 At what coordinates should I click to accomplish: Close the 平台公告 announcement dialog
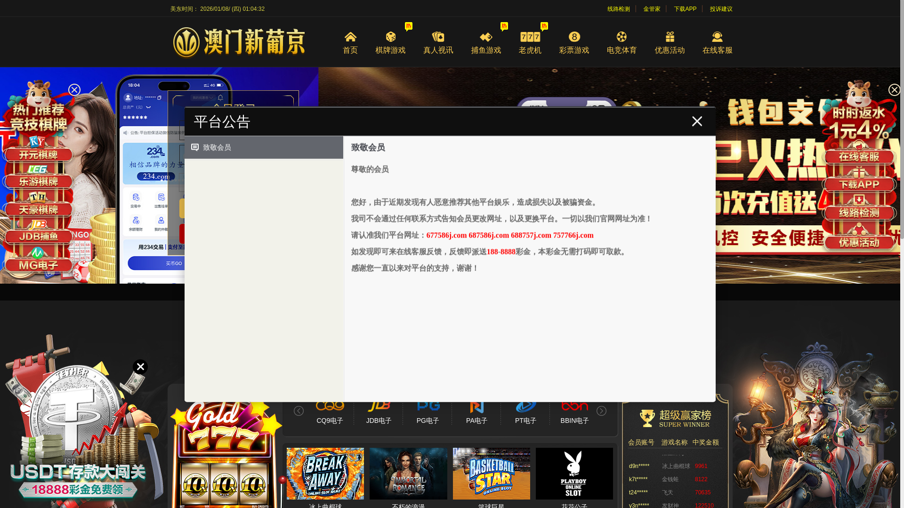[697, 121]
